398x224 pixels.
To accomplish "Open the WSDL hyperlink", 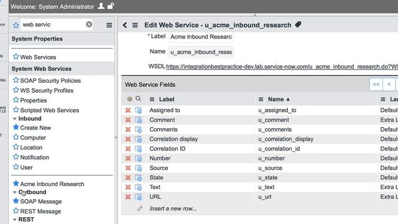I will [282, 67].
